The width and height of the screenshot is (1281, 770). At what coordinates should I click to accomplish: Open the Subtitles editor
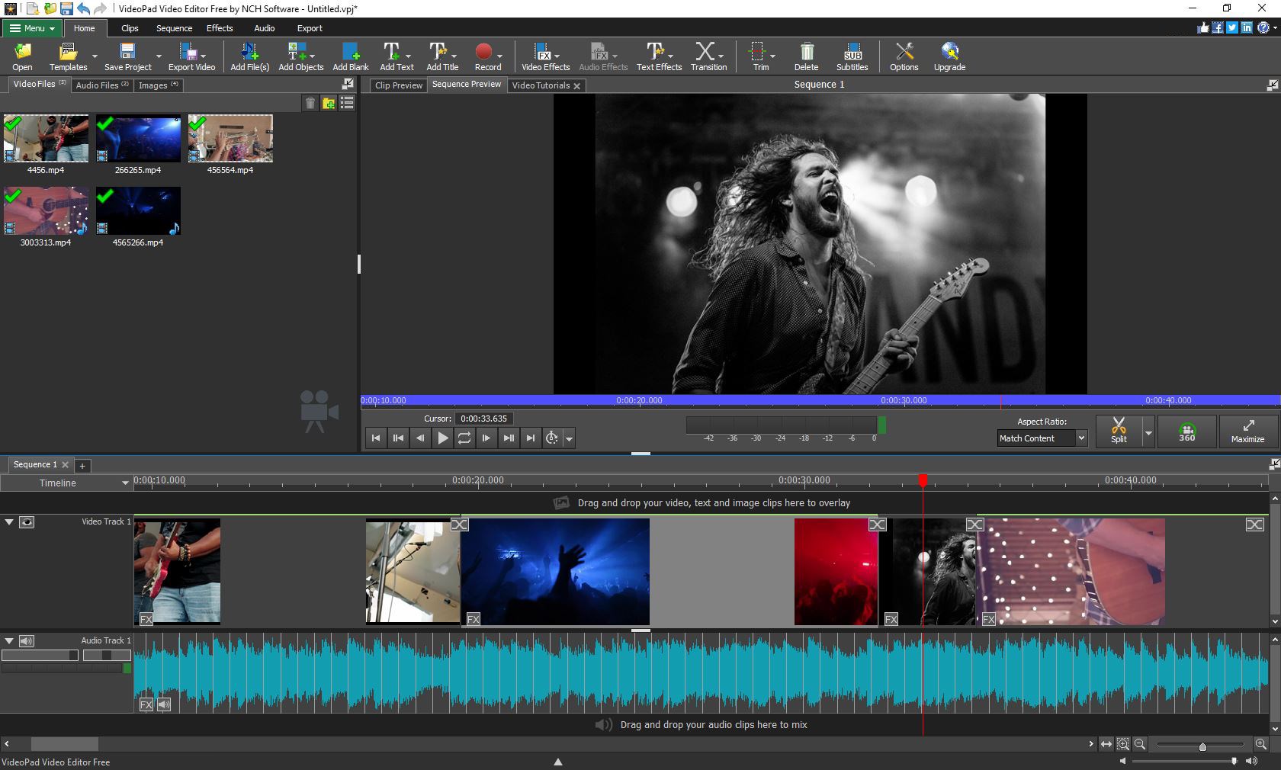point(852,56)
